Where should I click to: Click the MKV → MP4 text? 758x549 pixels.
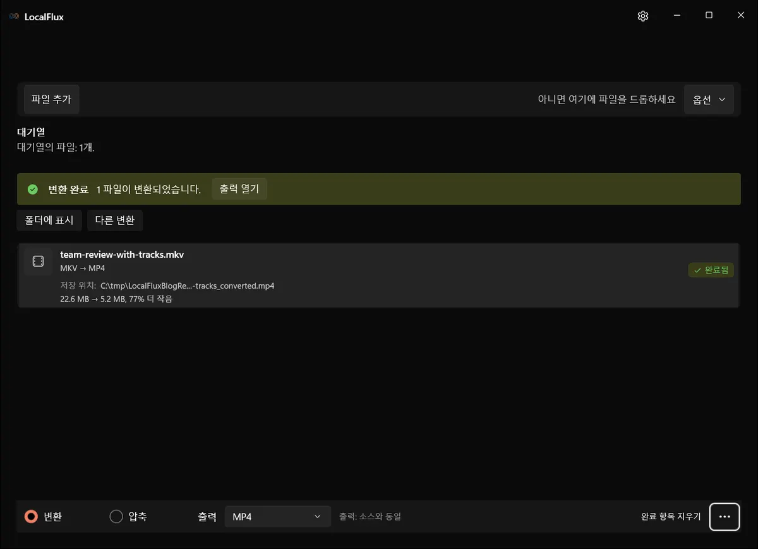coord(82,268)
